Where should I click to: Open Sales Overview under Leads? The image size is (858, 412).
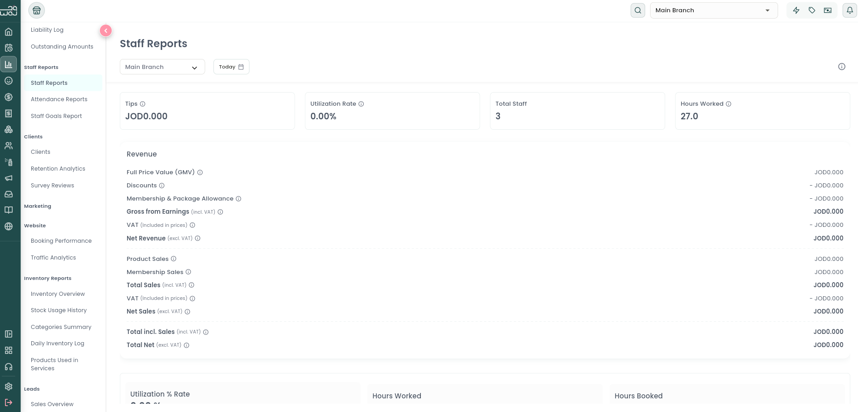tap(52, 404)
